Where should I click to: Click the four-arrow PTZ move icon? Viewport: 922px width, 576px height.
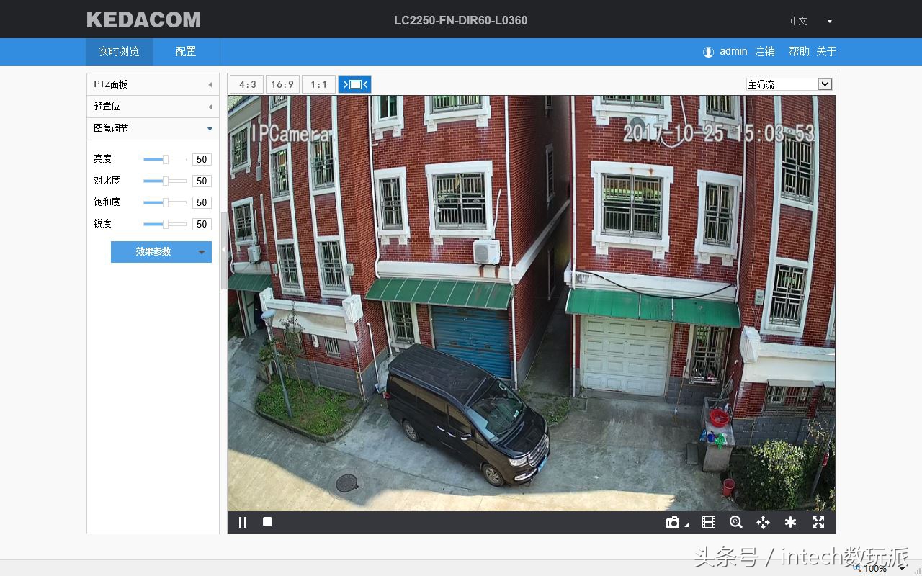pyautogui.click(x=763, y=523)
